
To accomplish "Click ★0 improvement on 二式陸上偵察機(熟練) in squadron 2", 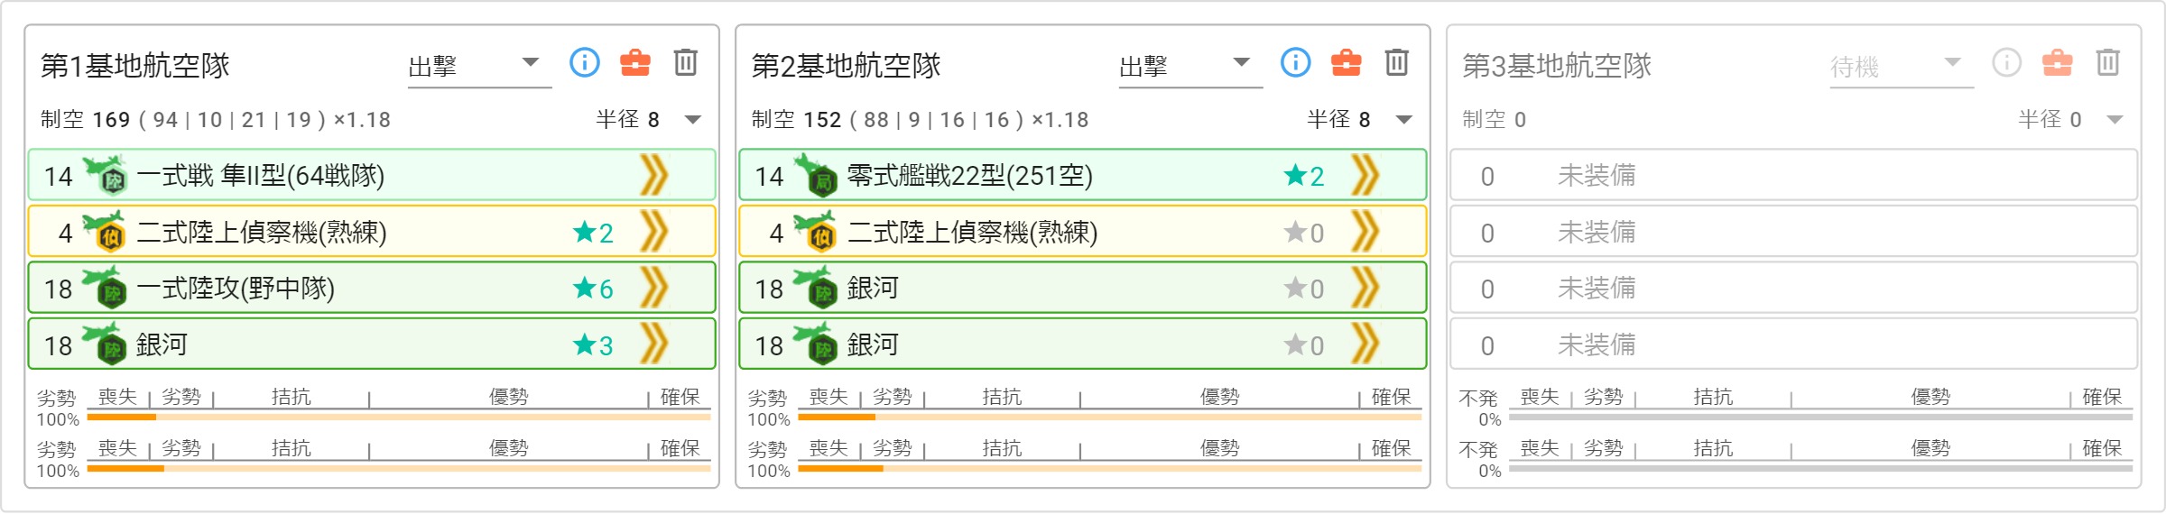I will click(1304, 233).
